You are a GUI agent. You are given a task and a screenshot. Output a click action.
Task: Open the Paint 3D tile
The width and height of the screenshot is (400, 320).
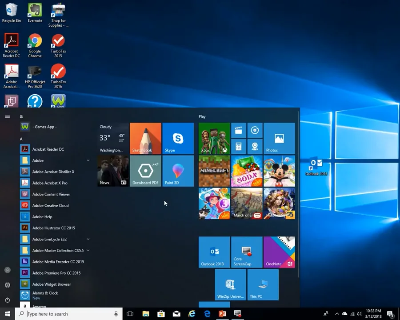click(178, 171)
